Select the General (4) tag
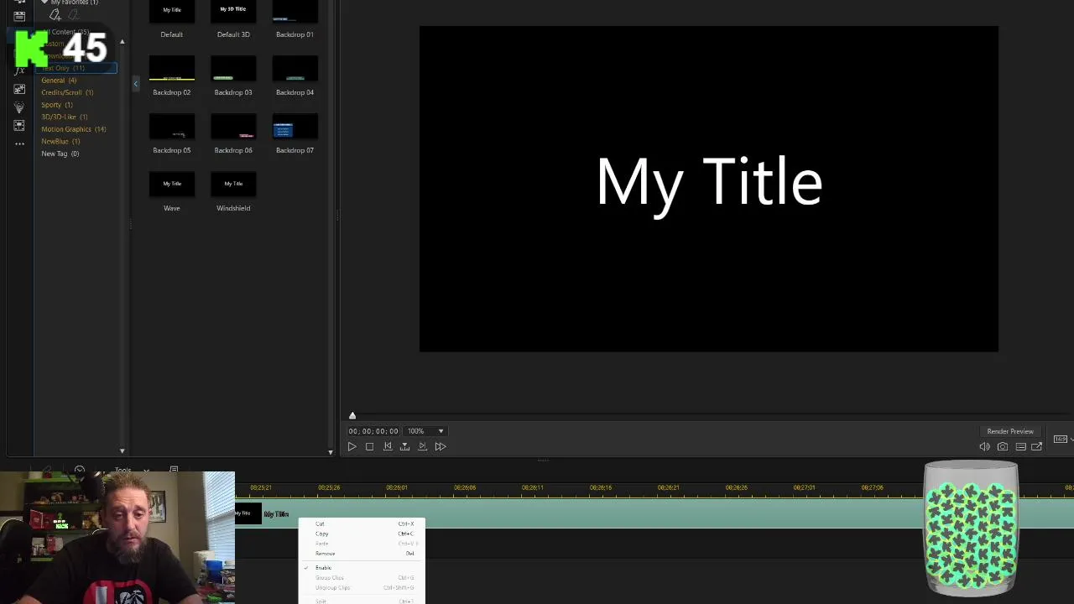 click(x=59, y=81)
